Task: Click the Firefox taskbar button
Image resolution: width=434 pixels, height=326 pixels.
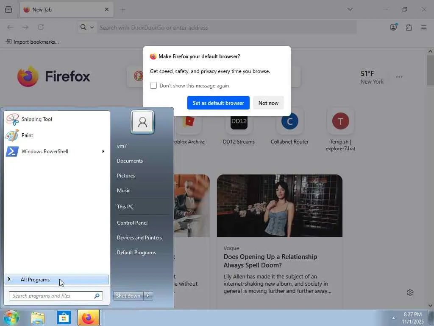Action: (x=89, y=318)
